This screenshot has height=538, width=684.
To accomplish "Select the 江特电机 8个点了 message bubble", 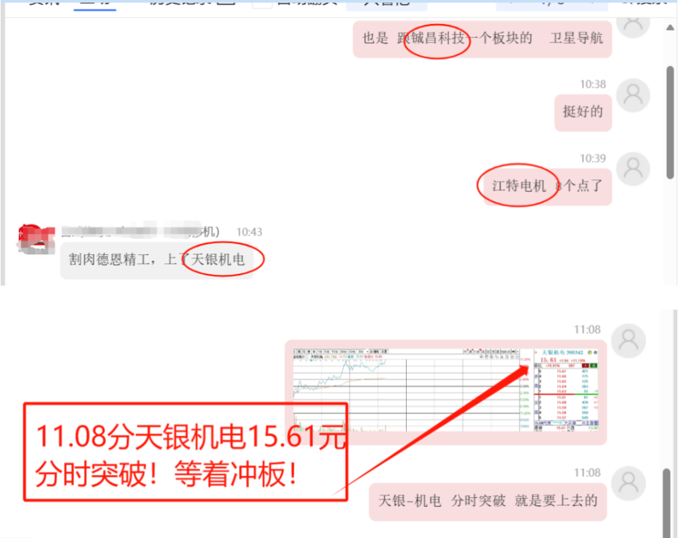I will point(548,187).
